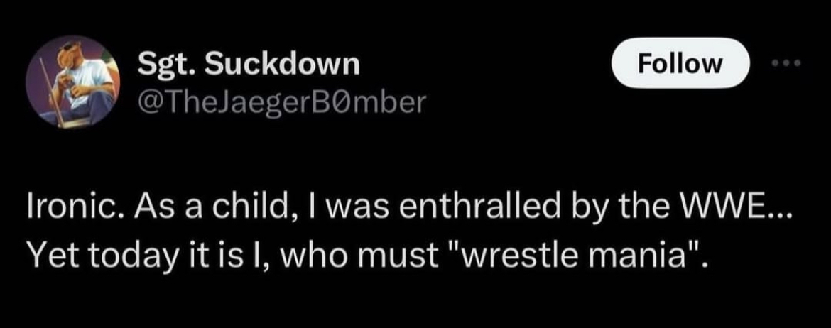Click the Follow button
831x328 pixels.
(680, 62)
